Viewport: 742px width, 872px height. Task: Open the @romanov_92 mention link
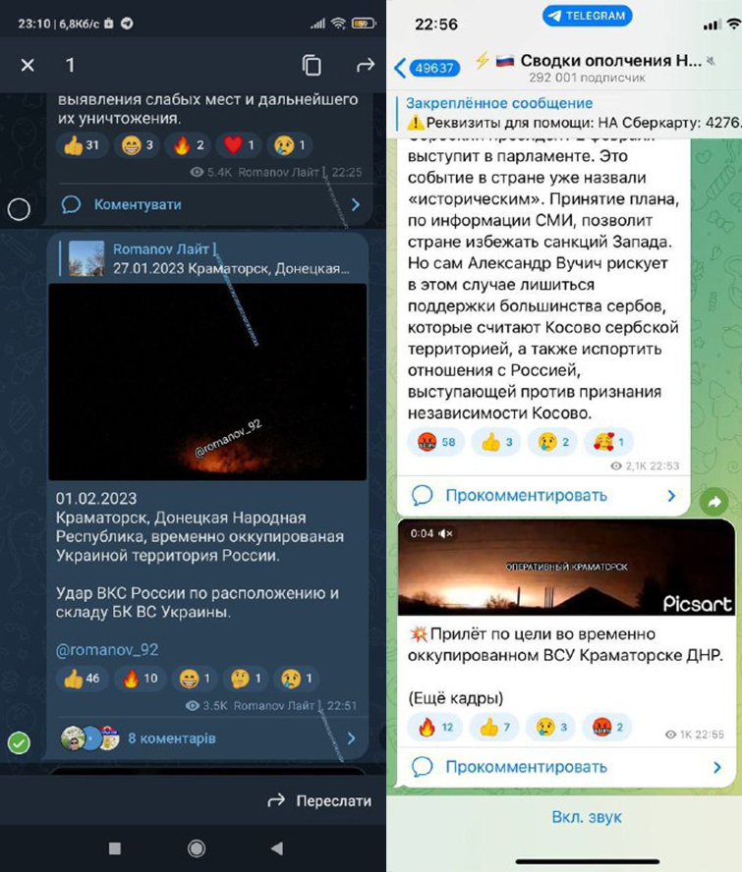click(107, 649)
